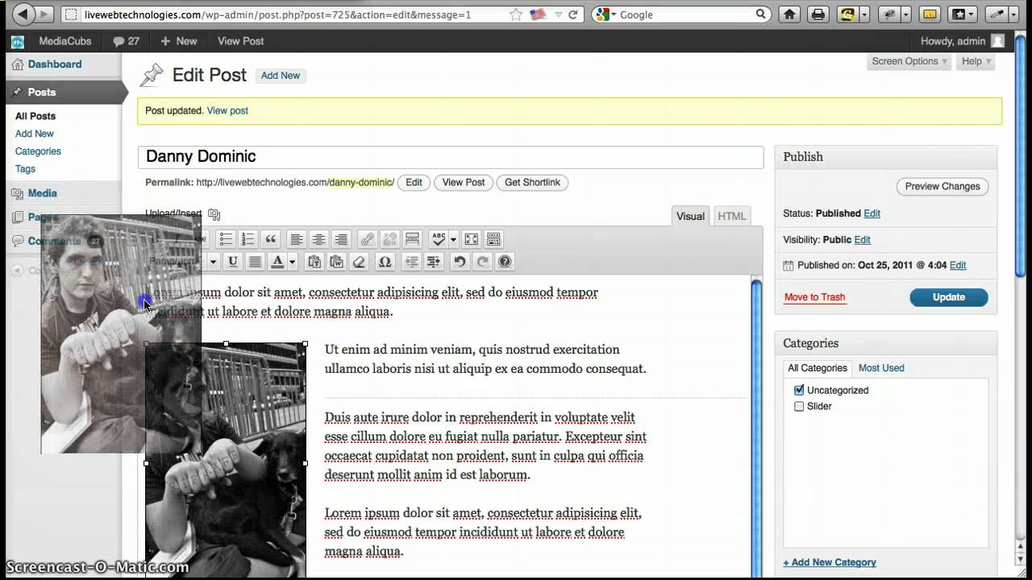Open MediaCubs site menu in admin bar
The image size is (1032, 580).
coord(65,41)
